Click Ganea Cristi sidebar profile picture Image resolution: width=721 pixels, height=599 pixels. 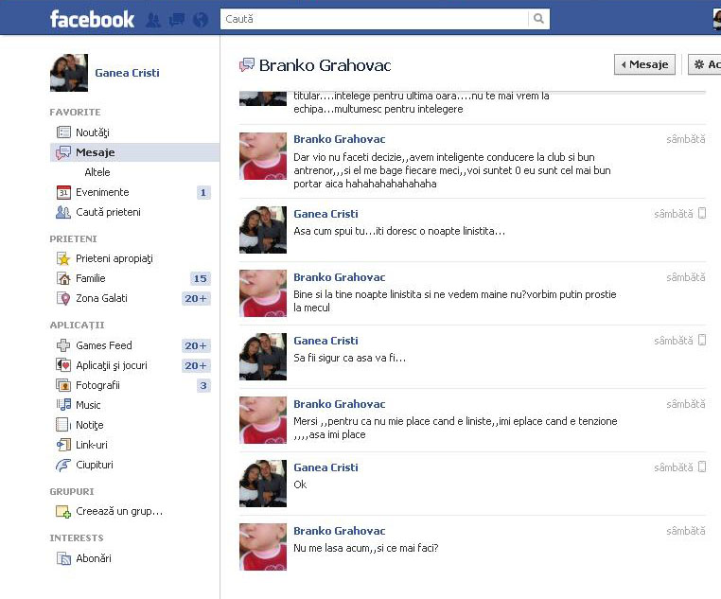(69, 73)
